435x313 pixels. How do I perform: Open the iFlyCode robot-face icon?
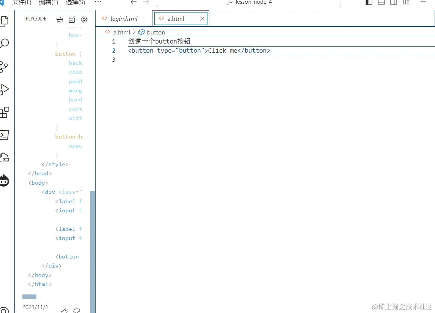(4, 181)
